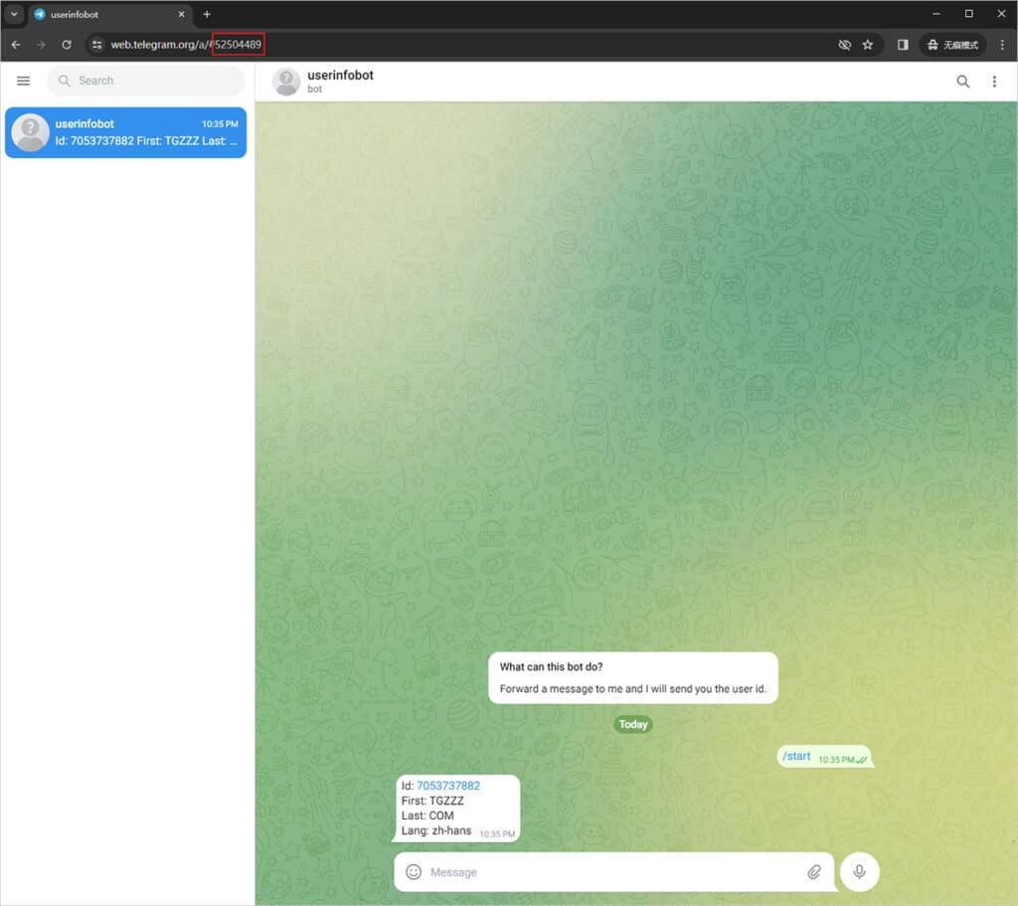Click the emoji smiley icon
The width and height of the screenshot is (1018, 906).
coord(414,872)
